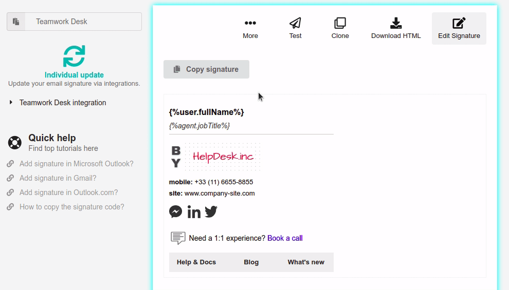Image resolution: width=509 pixels, height=290 pixels.
Task: Click the Quick help lifebuoy icon
Action: pos(14,143)
